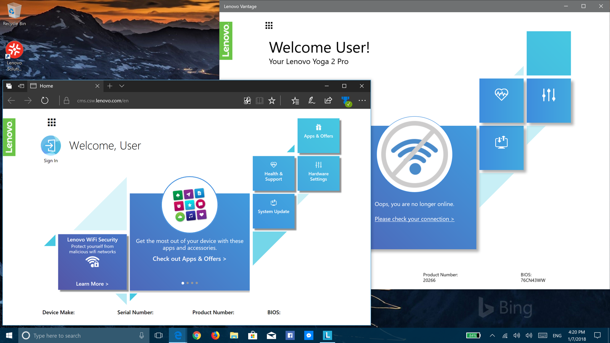Add notes with the pen icon

tap(311, 101)
